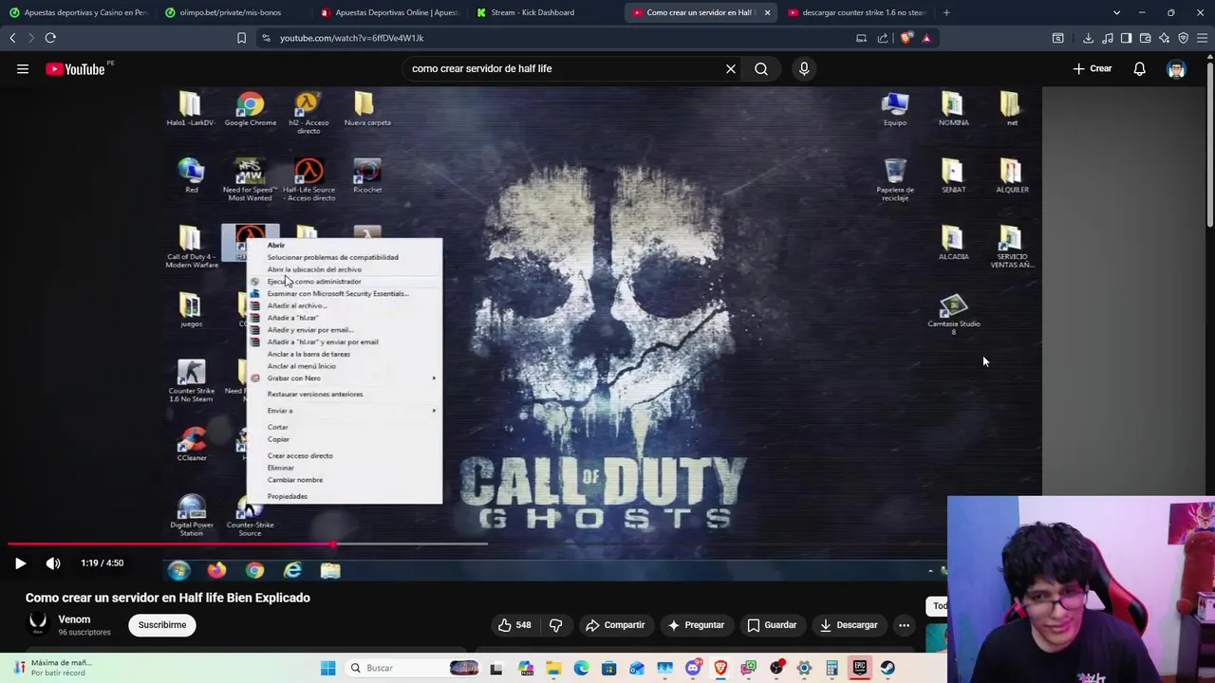The image size is (1215, 683).
Task: Like the video with 548 likes
Action: [x=514, y=625]
